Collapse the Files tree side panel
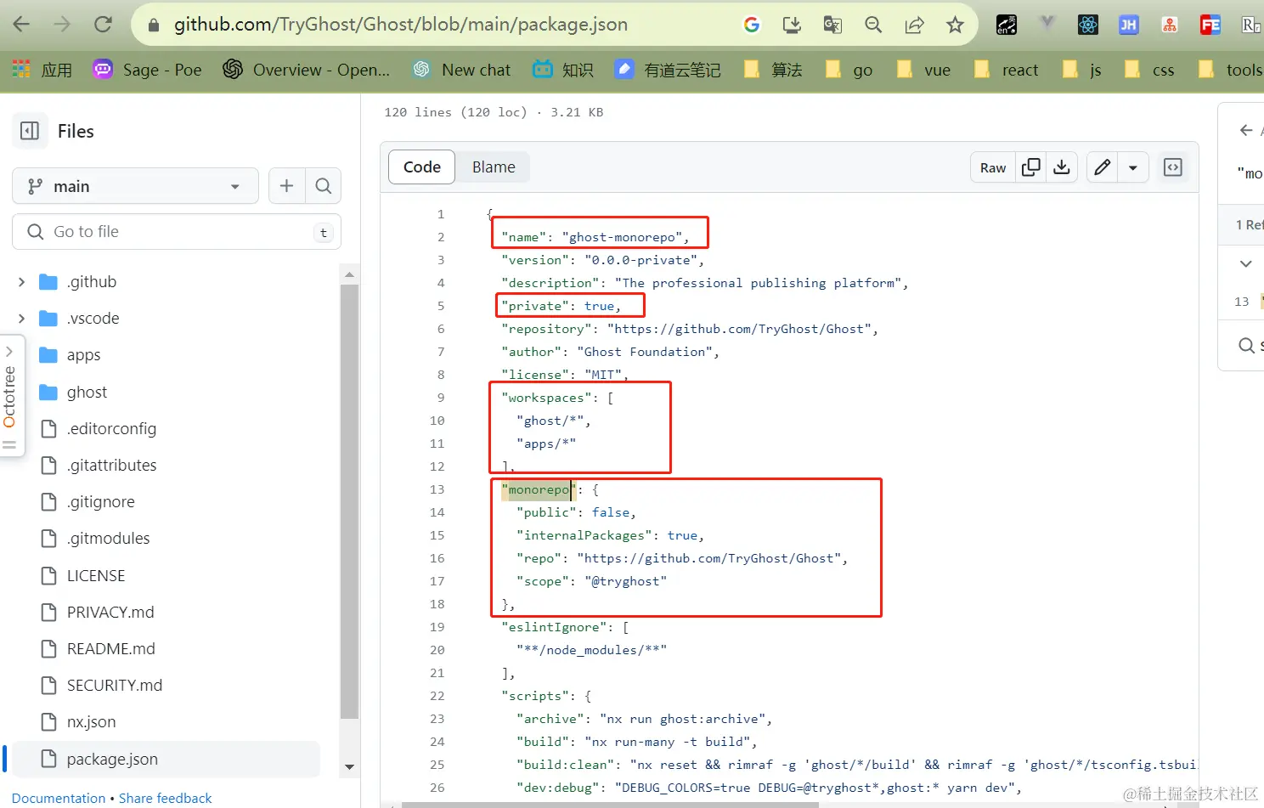Viewport: 1264px width, 808px height. [x=30, y=131]
